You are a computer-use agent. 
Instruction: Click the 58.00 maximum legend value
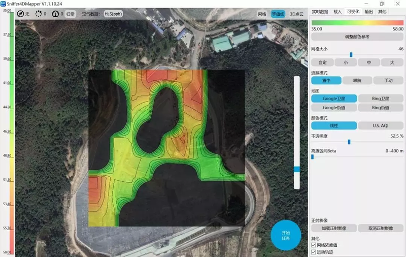click(x=398, y=29)
